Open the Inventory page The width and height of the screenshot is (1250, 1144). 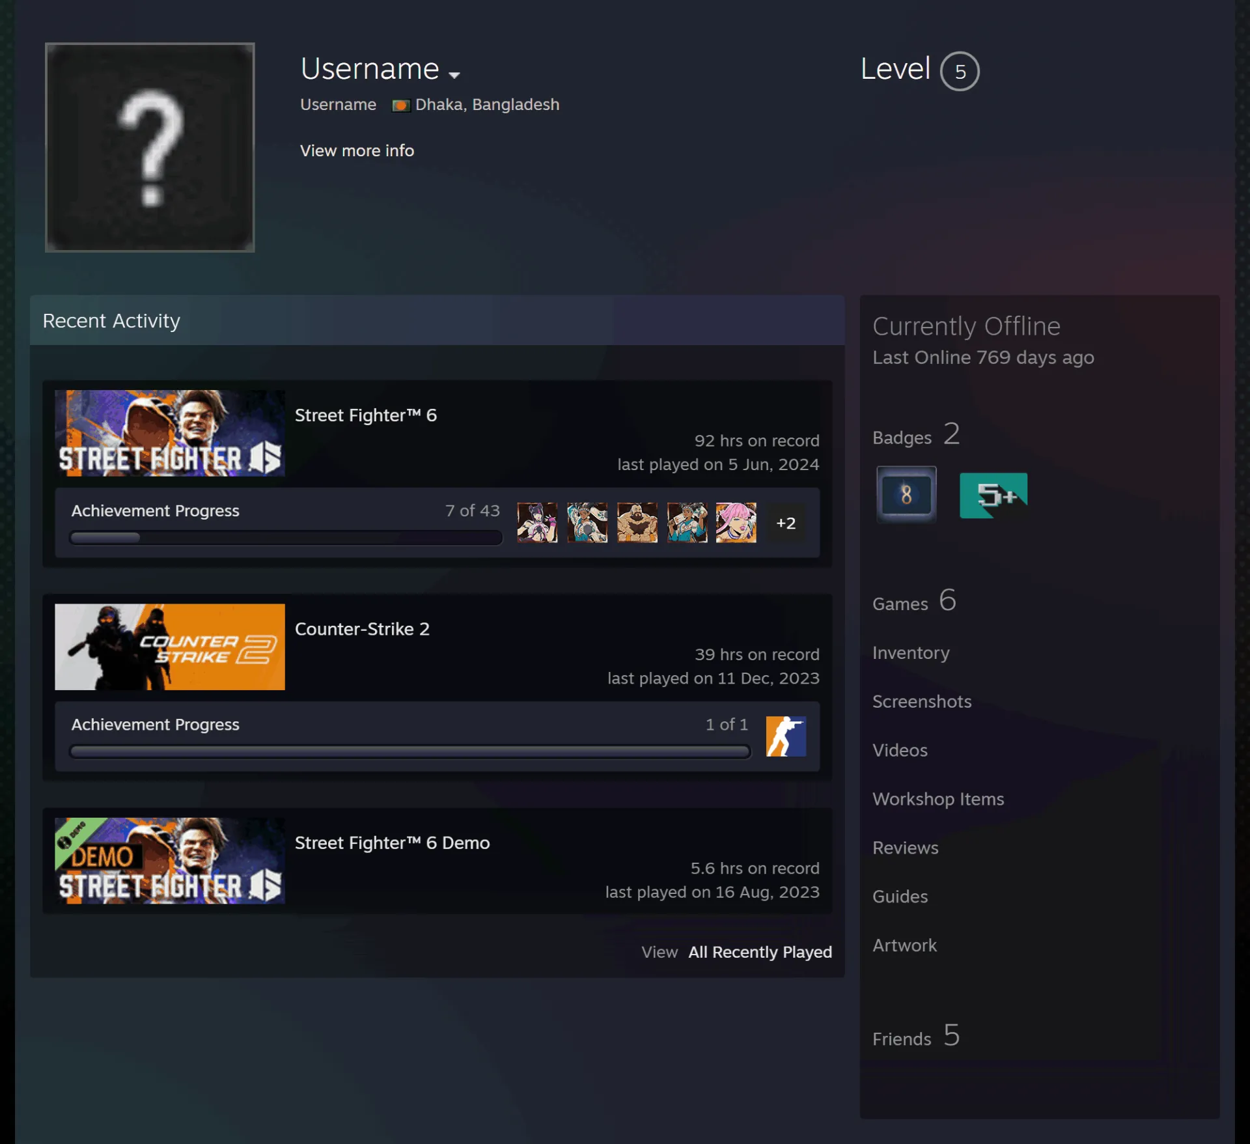[x=911, y=652]
